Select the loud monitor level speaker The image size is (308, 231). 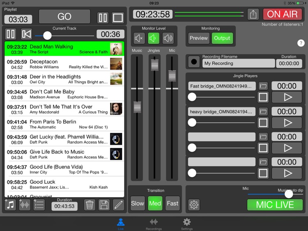click(x=168, y=38)
